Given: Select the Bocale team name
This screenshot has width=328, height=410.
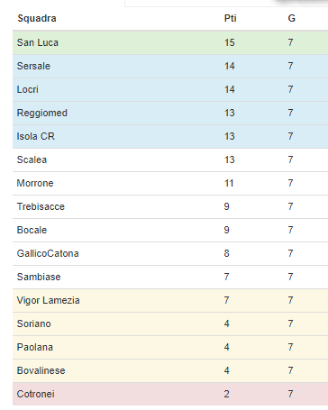Looking at the screenshot, I should [x=32, y=230].
